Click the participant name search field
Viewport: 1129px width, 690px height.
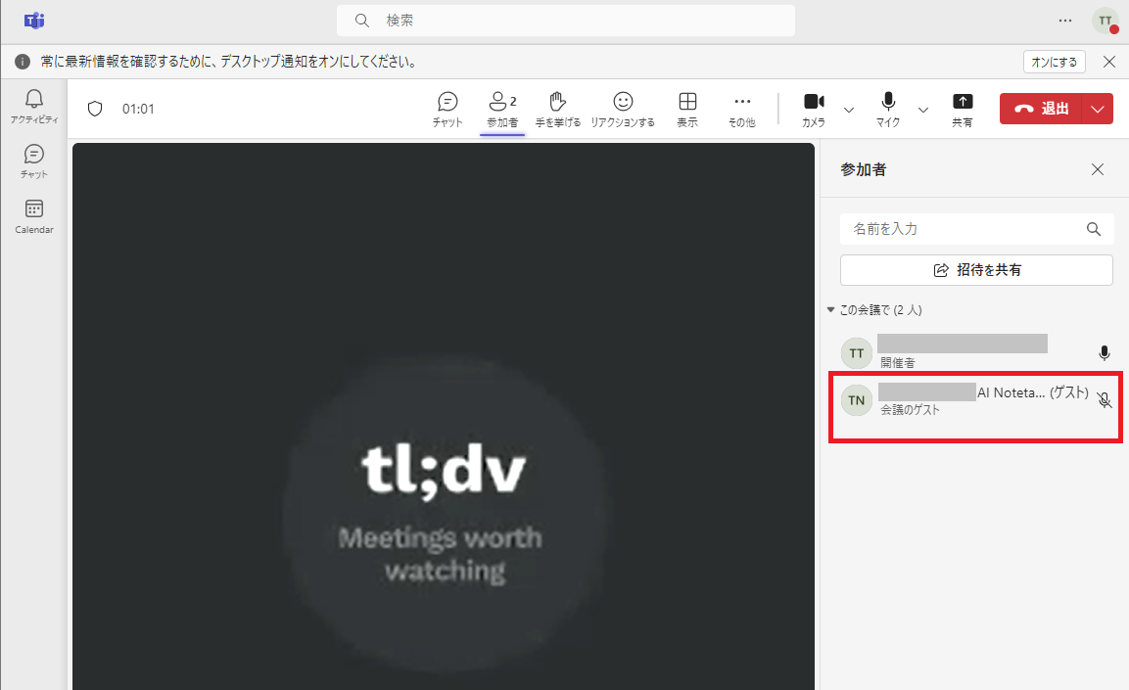pos(964,229)
